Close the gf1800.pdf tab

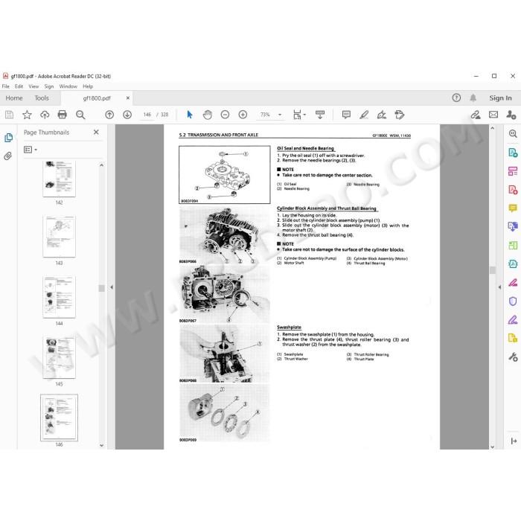click(127, 98)
